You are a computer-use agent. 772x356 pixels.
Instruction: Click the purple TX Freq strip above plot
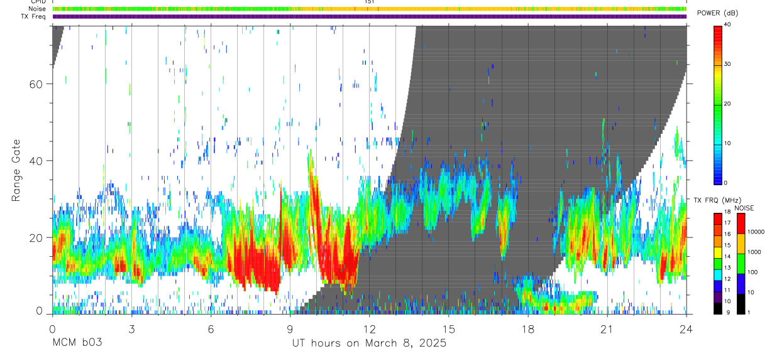369,16
